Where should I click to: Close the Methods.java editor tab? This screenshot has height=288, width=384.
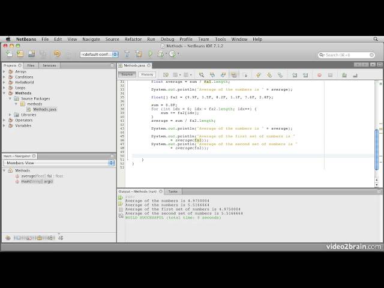click(149, 65)
